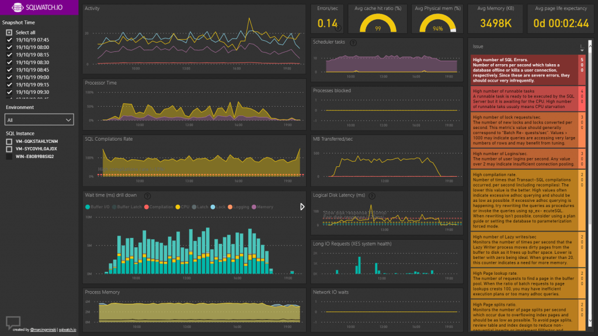Click the drill-down arrow on Wait time chart

tap(302, 206)
